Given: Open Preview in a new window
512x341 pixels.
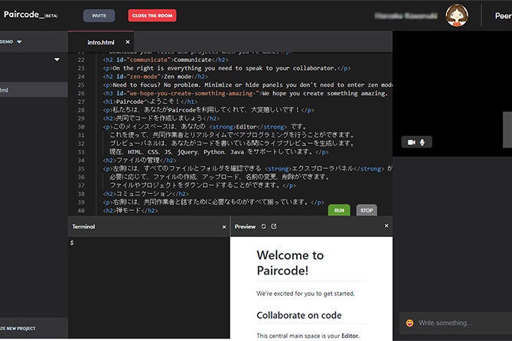Looking at the screenshot, I should [x=274, y=226].
